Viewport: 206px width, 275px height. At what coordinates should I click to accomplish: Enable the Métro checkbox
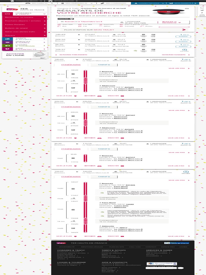click(101, 26)
